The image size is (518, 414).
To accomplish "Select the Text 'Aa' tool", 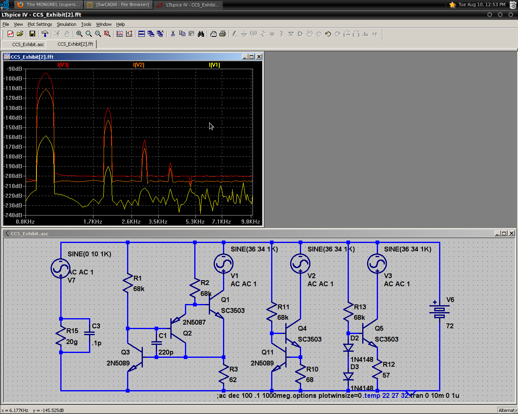I will point(365,34).
